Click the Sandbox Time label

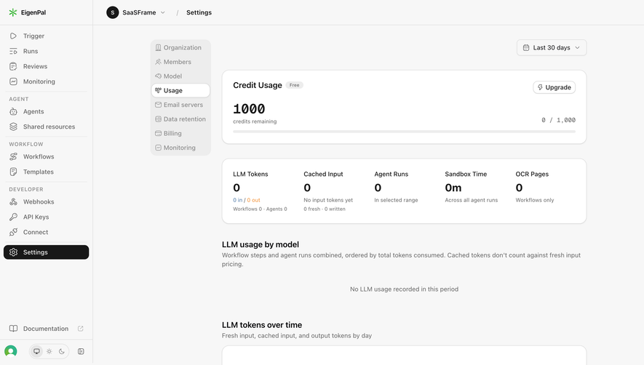click(466, 174)
